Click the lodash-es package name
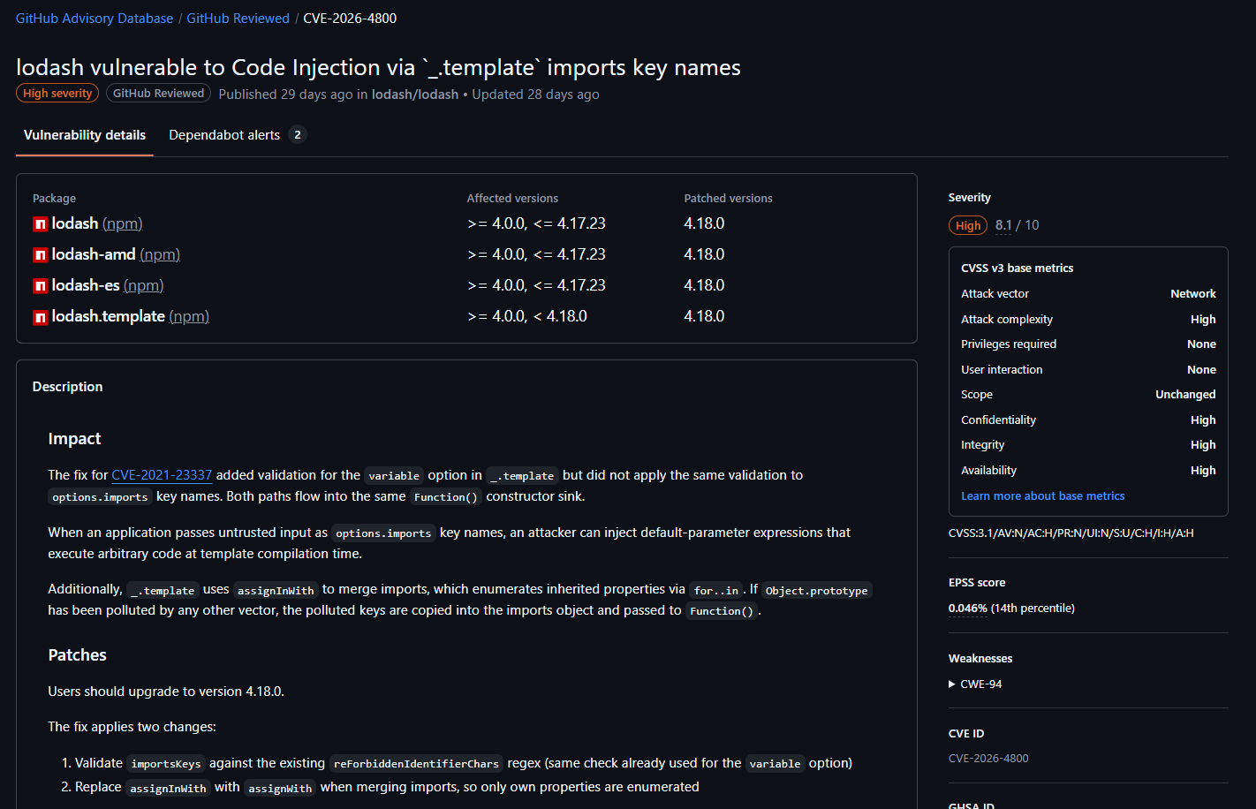1256x809 pixels. pos(86,286)
